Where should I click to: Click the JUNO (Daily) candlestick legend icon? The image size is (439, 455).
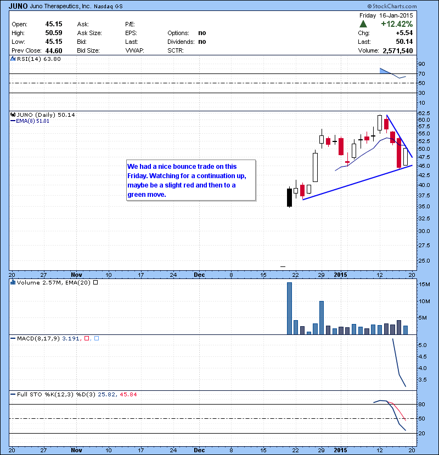coord(13,115)
